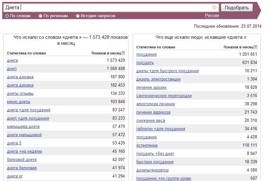The image size is (266, 181).
Task: Open the 'лечение варикоза' link
Action: click(153, 112)
